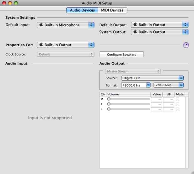Click the channel 1 volume slider
This screenshot has height=174, width=194.
129,104
